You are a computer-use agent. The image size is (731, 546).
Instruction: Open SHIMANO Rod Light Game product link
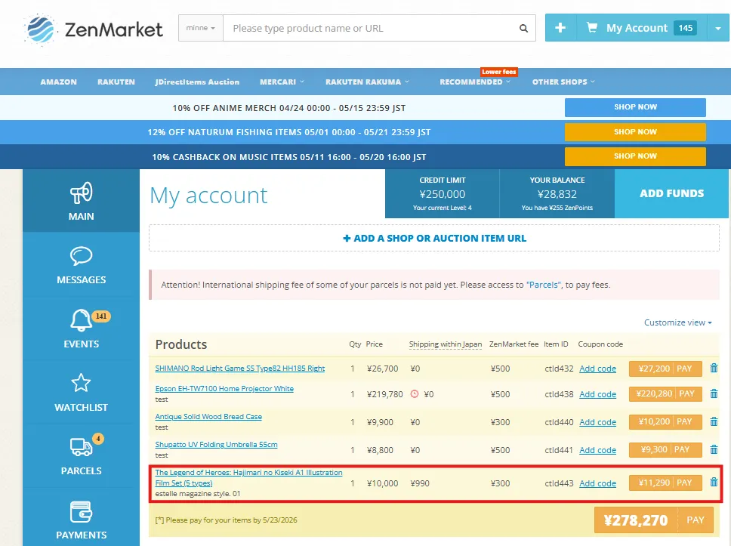[x=239, y=369]
